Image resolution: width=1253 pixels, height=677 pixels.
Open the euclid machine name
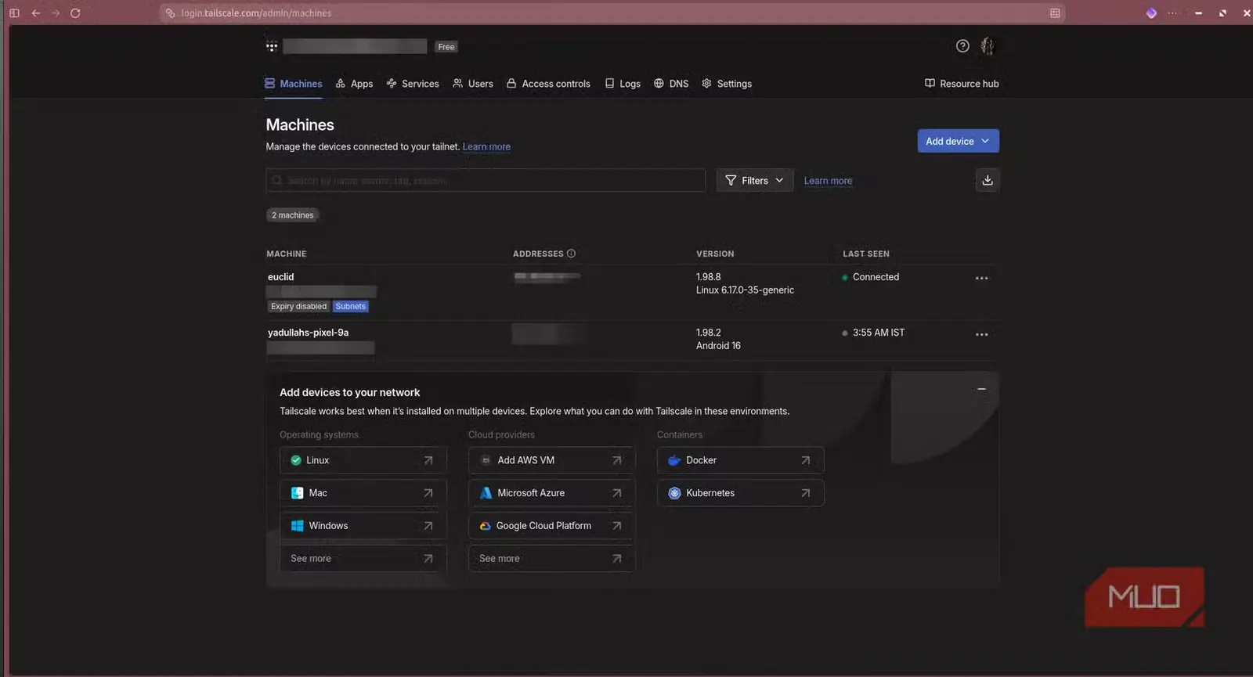click(x=281, y=277)
